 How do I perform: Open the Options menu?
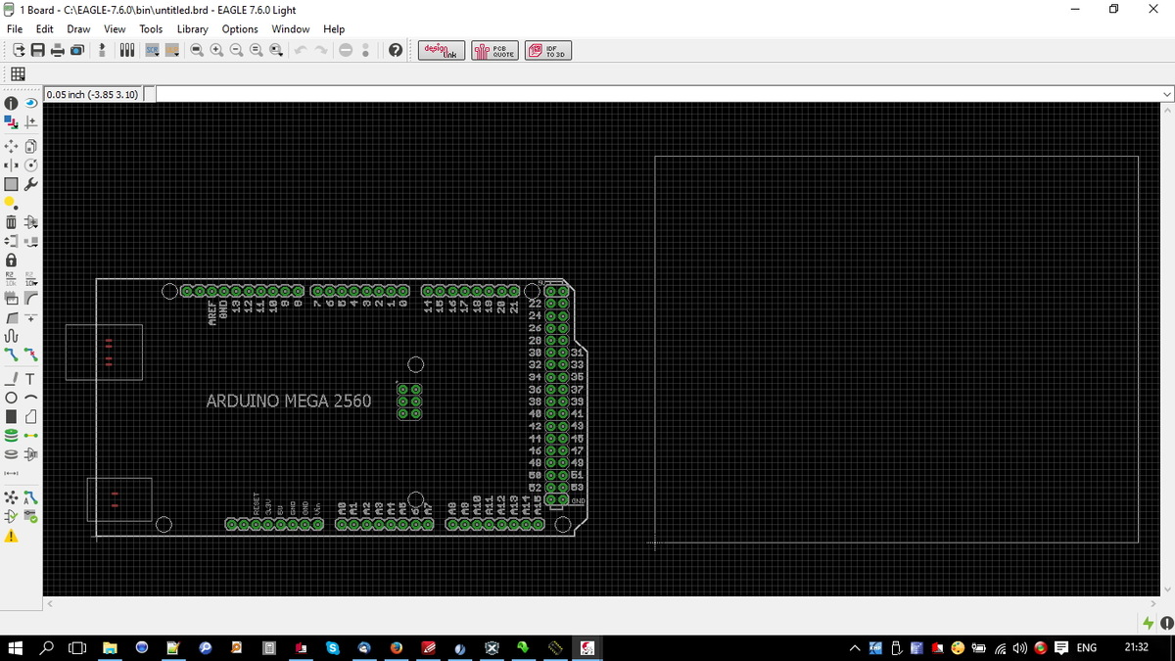(240, 29)
